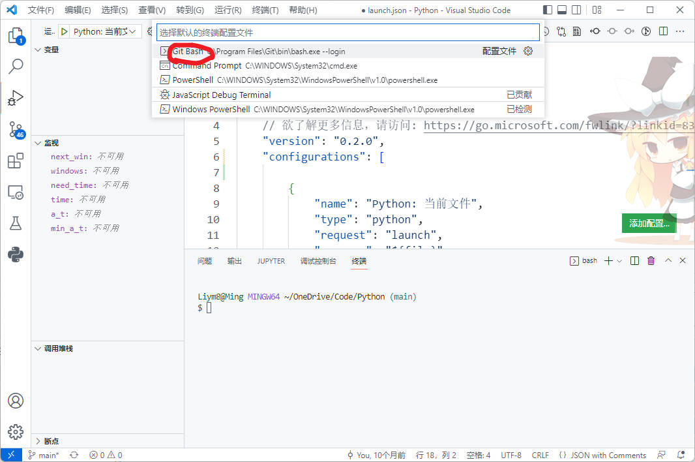
Task: Click the remote window indicator in status bar
Action: click(11, 455)
